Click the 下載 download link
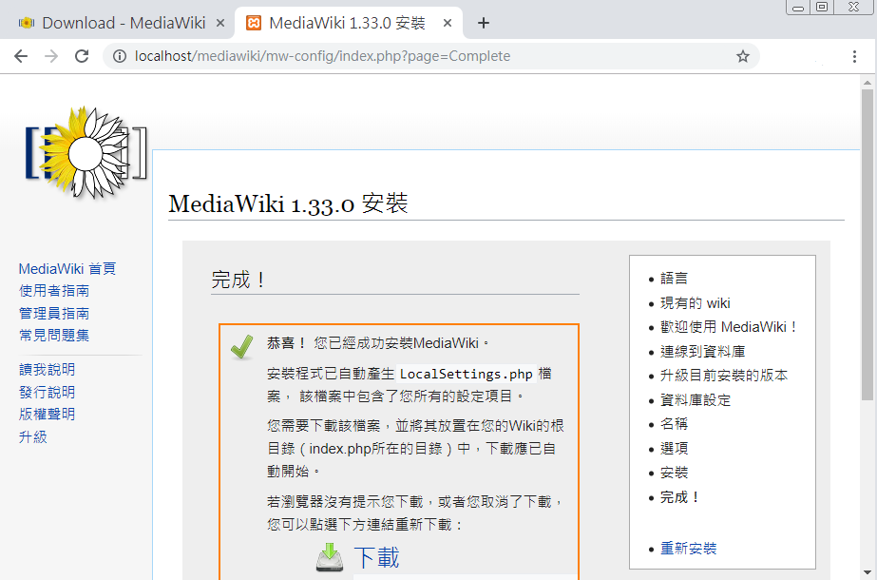This screenshot has width=877, height=580. click(377, 557)
